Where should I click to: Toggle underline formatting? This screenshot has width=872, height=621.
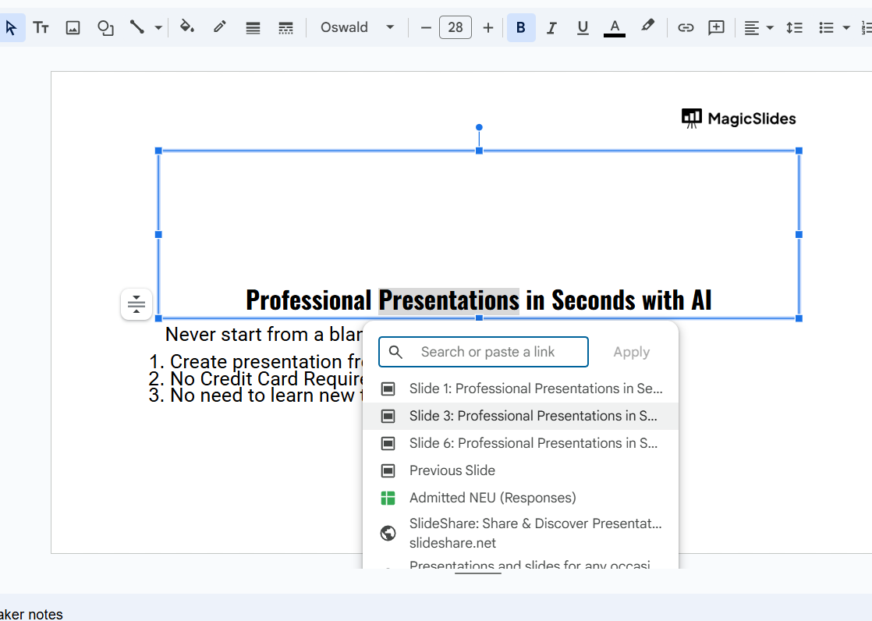point(583,28)
